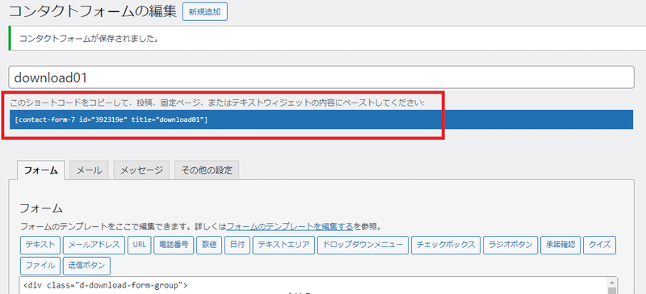
Task: Insert the 送信ボタン tag
Action: (86, 266)
